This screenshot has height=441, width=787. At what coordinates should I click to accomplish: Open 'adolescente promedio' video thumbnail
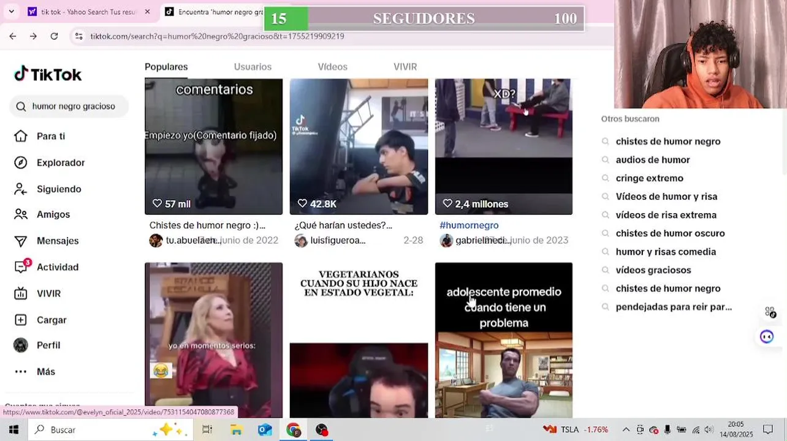click(x=504, y=340)
